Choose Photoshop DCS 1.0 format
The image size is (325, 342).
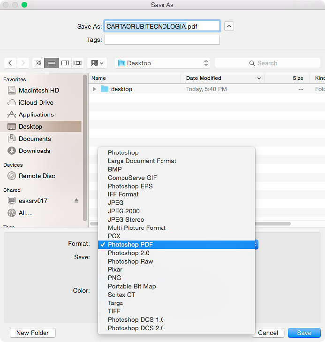176,320
